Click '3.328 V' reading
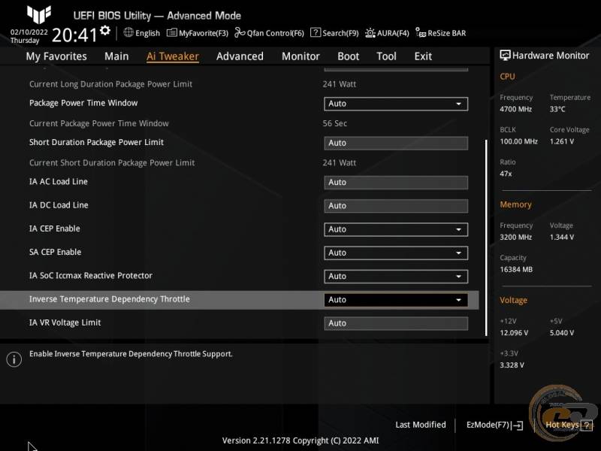Screen dimensions: 601x451 tap(512, 365)
